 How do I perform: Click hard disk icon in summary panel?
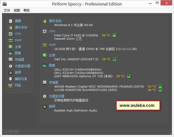point(45,82)
